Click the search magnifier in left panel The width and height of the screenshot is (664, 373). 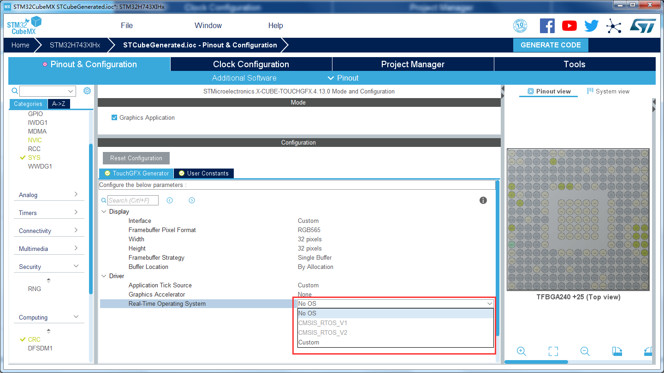[15, 91]
